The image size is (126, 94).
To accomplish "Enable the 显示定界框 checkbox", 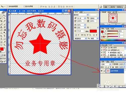I will pos(24,6).
